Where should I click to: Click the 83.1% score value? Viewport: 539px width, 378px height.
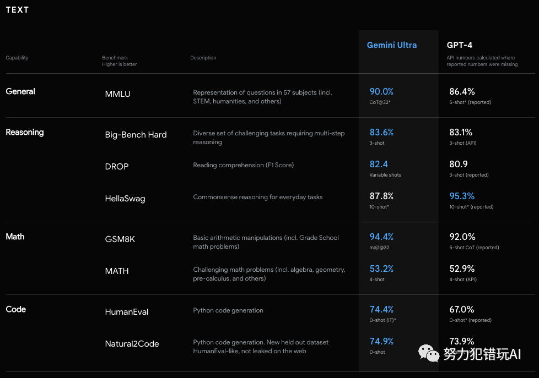[461, 132]
